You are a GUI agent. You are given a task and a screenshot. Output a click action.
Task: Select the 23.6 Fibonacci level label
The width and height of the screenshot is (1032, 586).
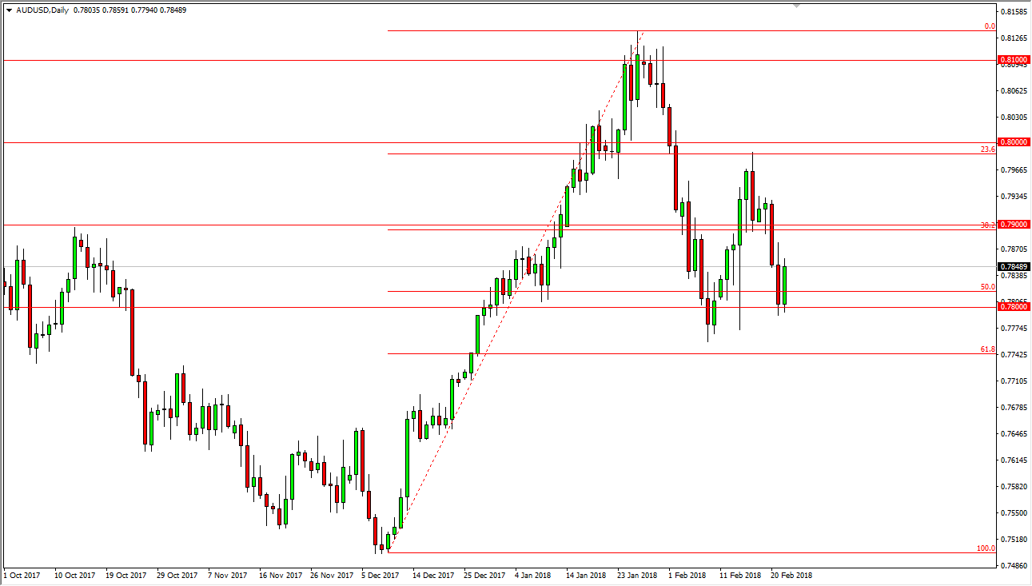(989, 149)
